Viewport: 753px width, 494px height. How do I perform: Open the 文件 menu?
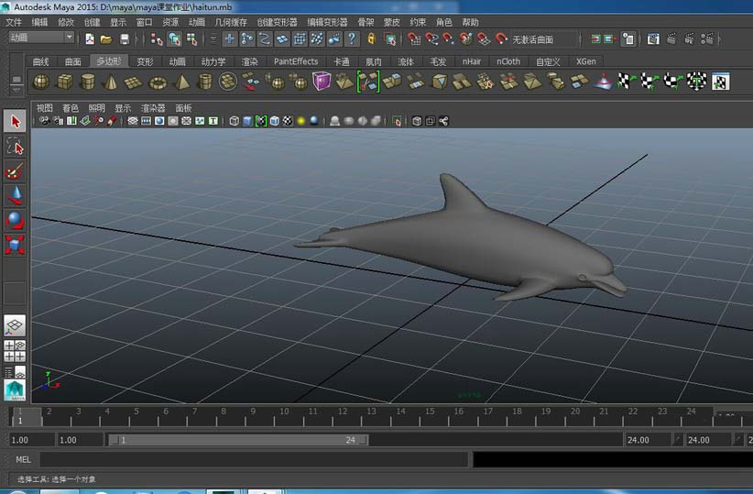[14, 22]
